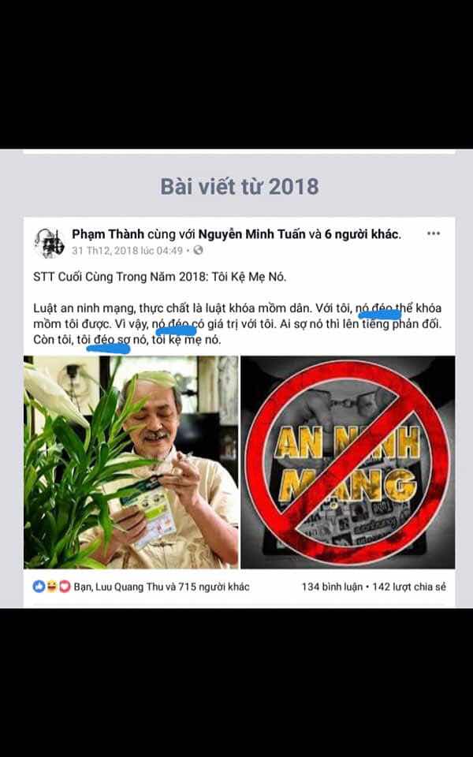The height and width of the screenshot is (757, 473).
Task: Click the 'Bài viết từ 2018' heading
Action: [240, 186]
